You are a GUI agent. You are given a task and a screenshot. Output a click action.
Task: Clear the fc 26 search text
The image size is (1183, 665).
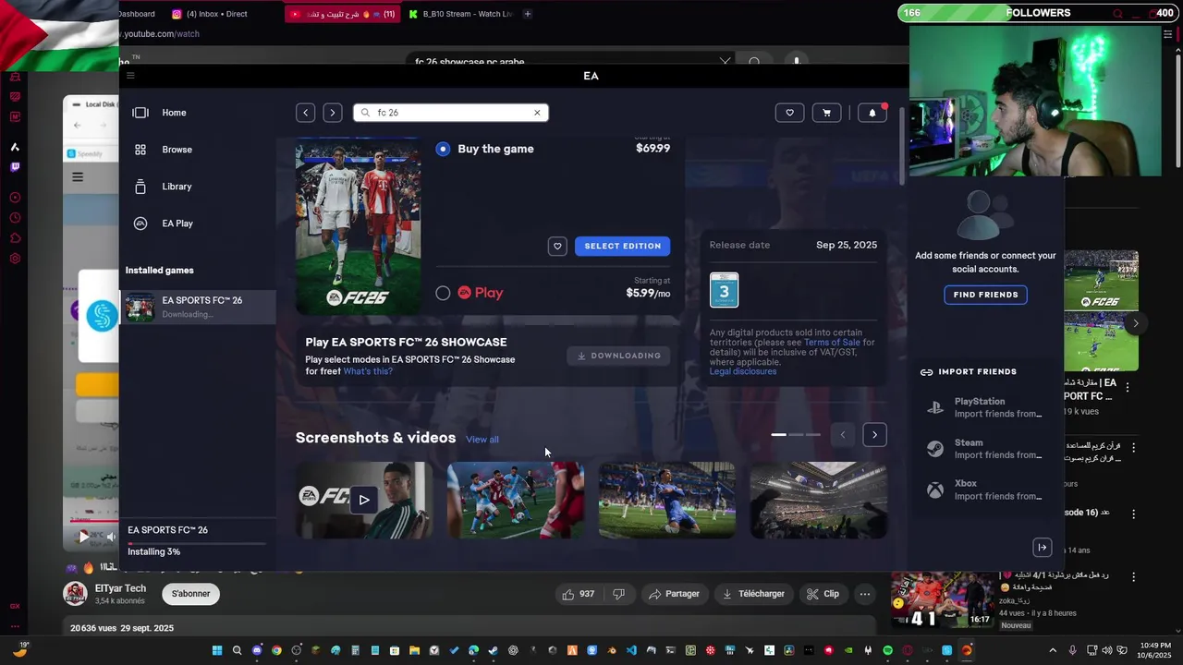537,113
